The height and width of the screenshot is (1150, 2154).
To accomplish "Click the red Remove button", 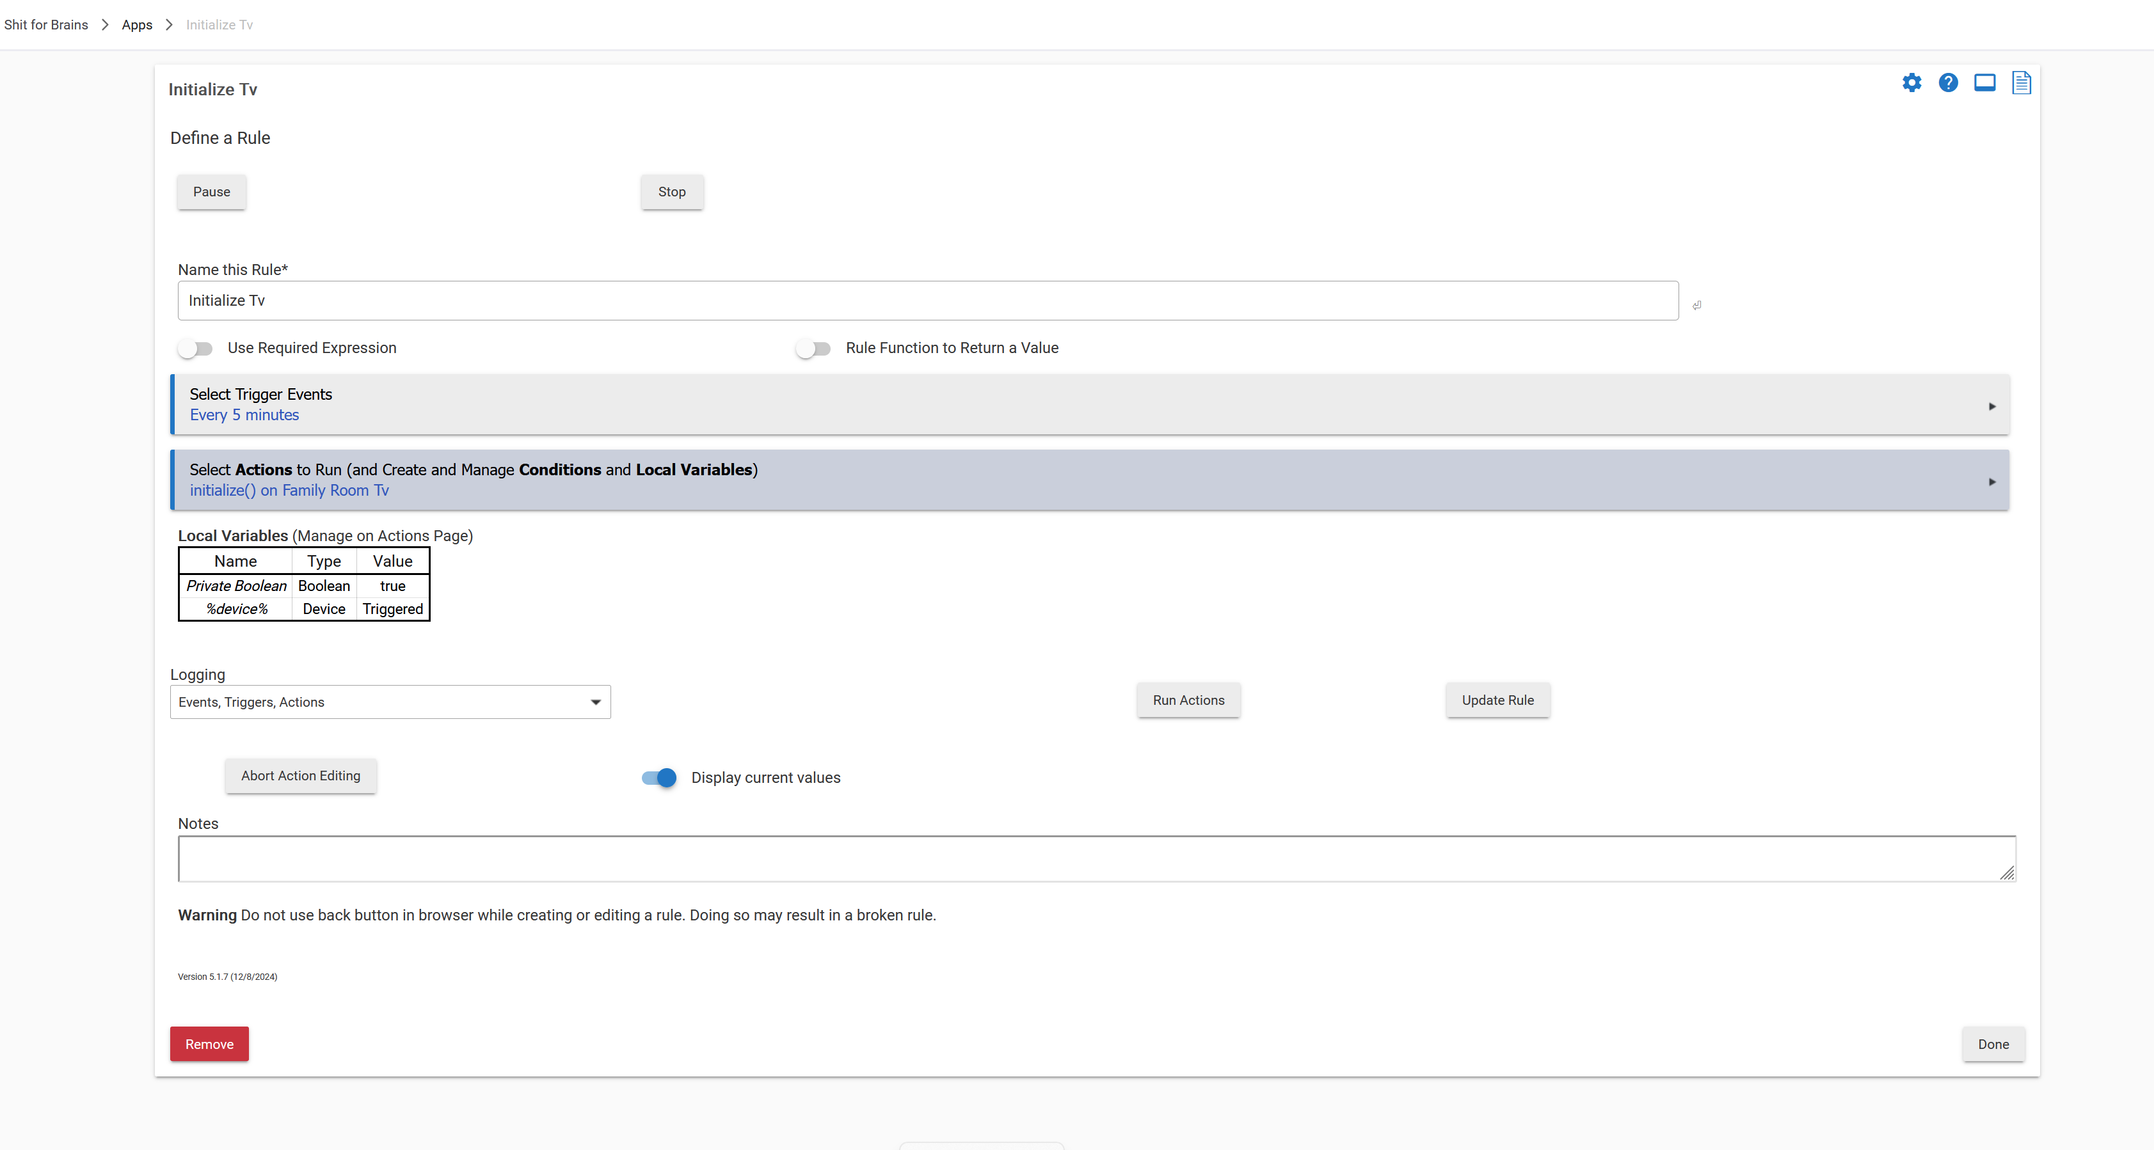I will pyautogui.click(x=209, y=1044).
